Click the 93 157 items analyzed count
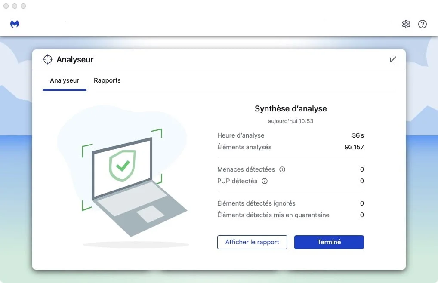Viewport: 438px width, 283px height. [x=355, y=147]
